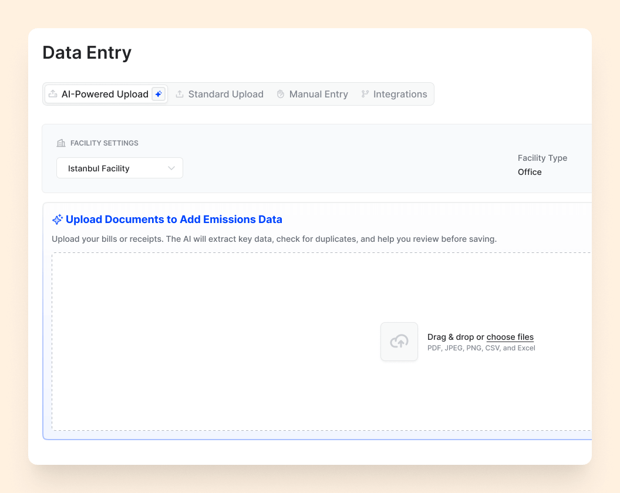This screenshot has width=620, height=493.
Task: Click the PDF, JPEG, PNG supported formats text
Action: (x=481, y=348)
